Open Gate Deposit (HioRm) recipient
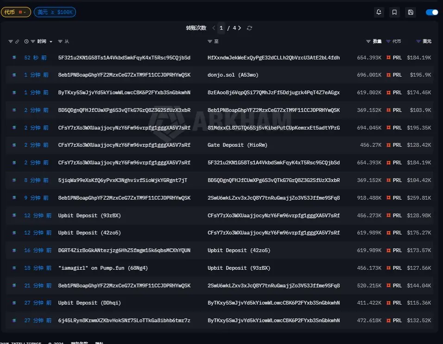The height and width of the screenshot is (344, 443). 237,145
